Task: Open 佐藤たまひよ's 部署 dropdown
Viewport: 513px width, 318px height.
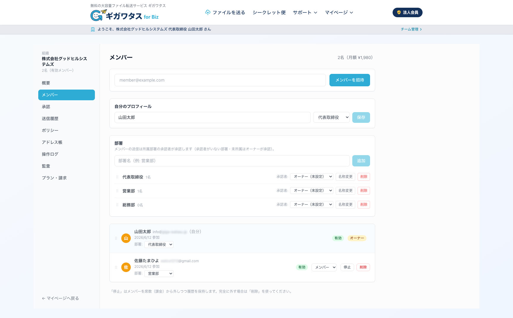Action: point(159,274)
